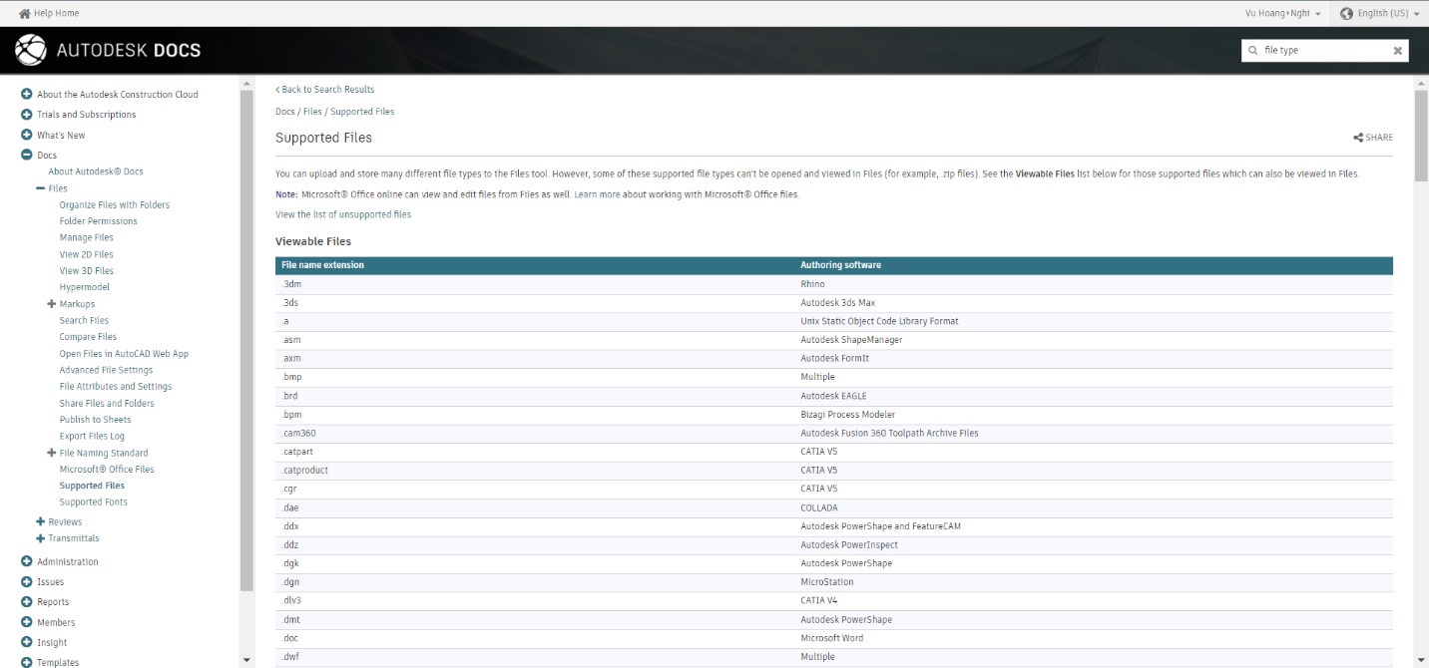Image resolution: width=1429 pixels, height=668 pixels.
Task: View the list of unsupported files
Action: point(343,214)
